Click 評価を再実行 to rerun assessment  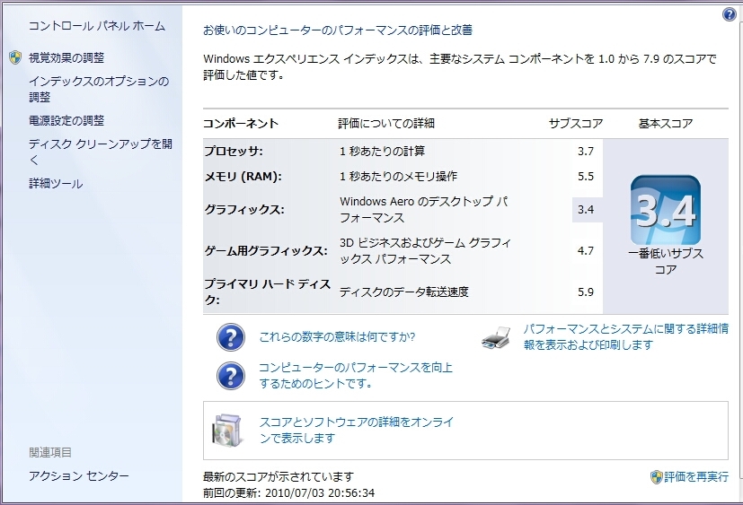point(696,477)
